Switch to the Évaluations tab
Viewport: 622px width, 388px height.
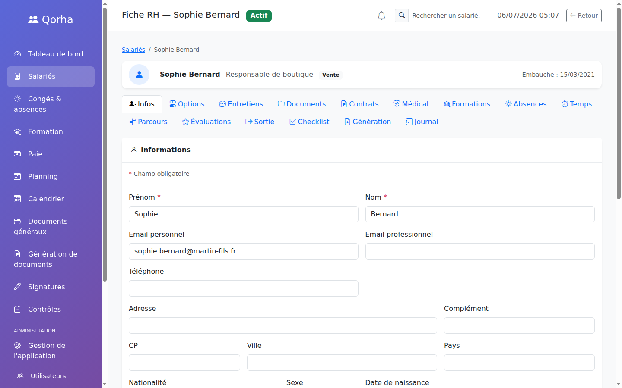(206, 122)
